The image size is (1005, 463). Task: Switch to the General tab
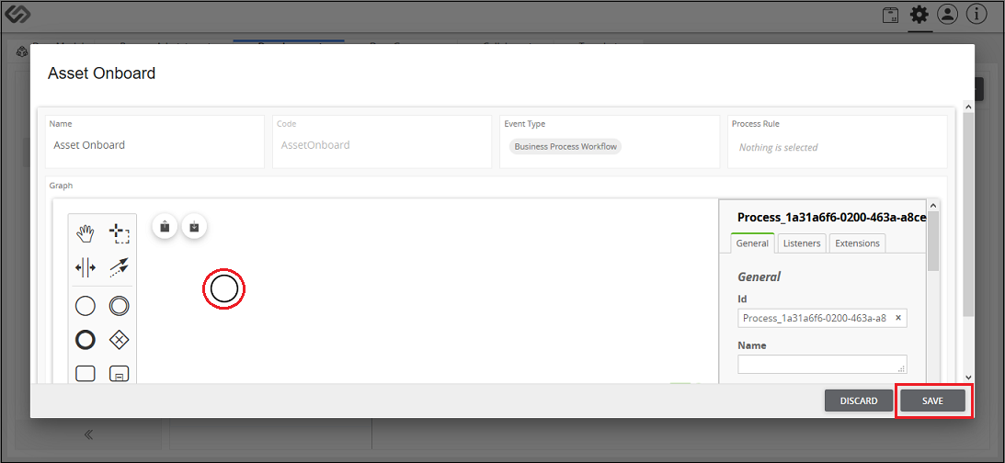click(x=752, y=243)
